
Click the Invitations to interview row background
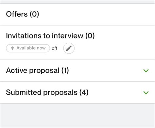coord(114,43)
